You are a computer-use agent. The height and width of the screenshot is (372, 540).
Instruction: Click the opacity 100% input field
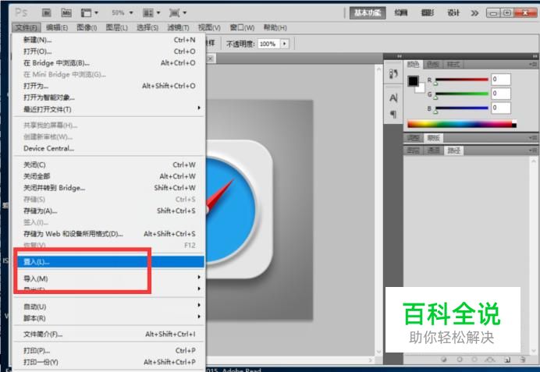click(268, 44)
